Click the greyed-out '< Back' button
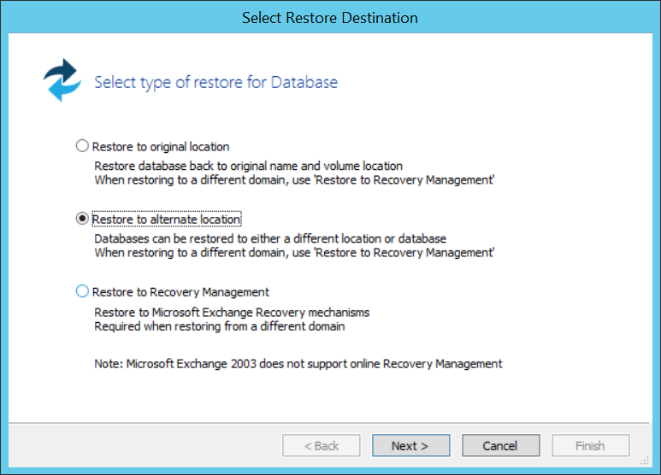The height and width of the screenshot is (475, 661). pos(322,445)
